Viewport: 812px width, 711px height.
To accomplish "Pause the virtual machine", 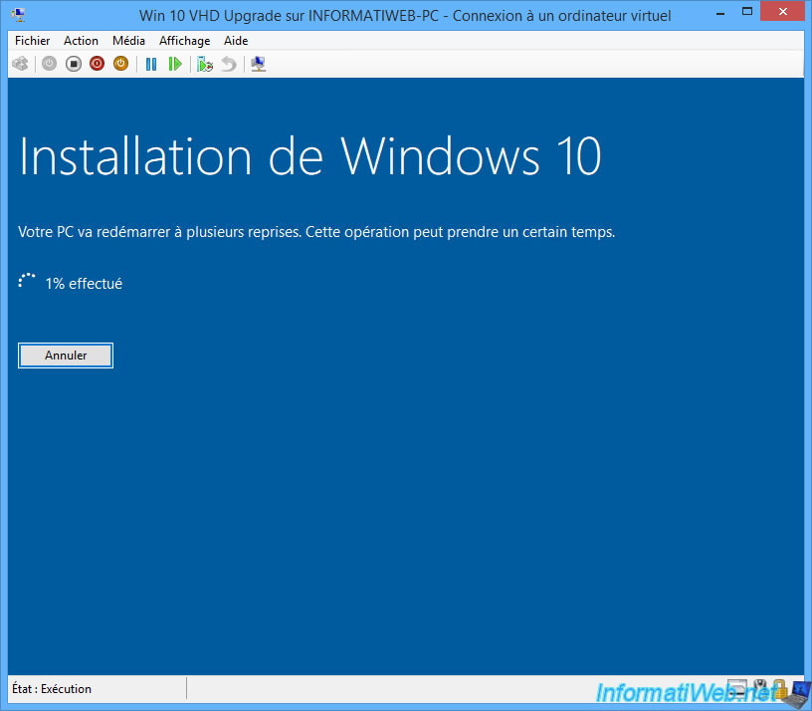I will point(151,64).
